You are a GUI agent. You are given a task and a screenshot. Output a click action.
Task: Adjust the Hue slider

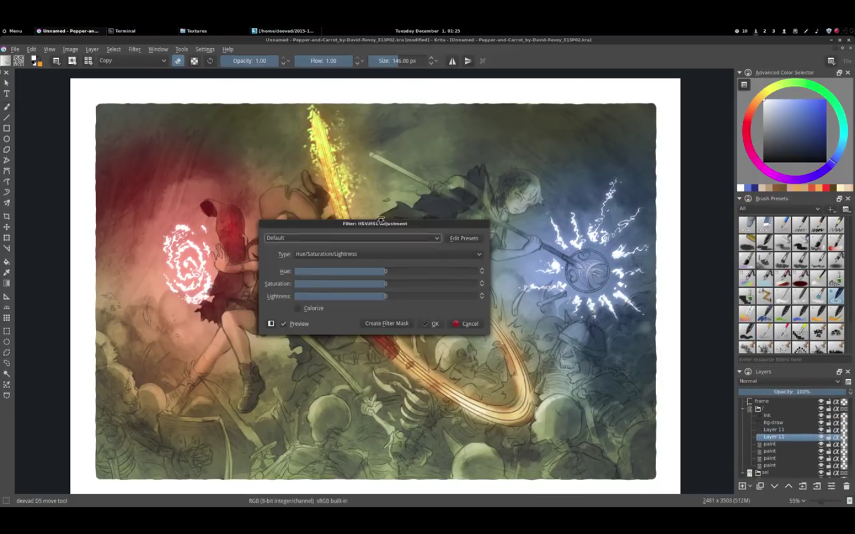386,271
